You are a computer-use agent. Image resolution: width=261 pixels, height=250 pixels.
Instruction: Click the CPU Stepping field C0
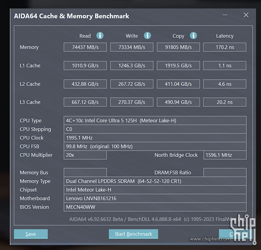pyautogui.click(x=155, y=129)
